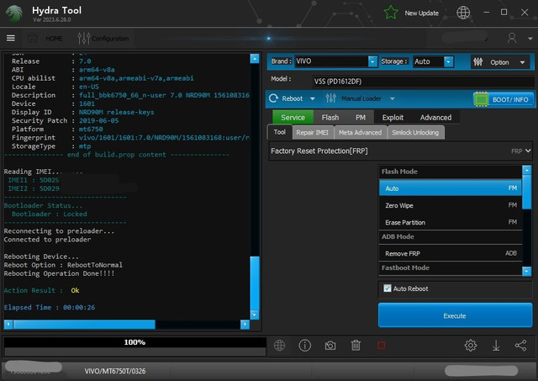Viewport: 538px width, 381px height.
Task: Select the Simlock Unlocking sub-tab
Action: click(415, 133)
